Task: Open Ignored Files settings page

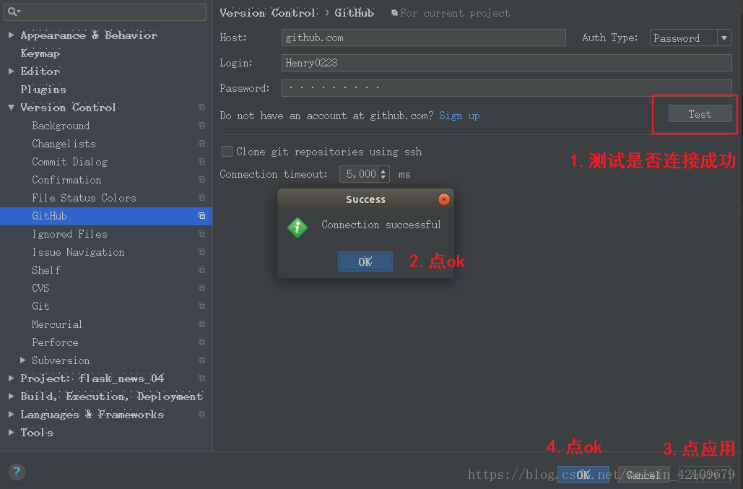Action: click(69, 233)
